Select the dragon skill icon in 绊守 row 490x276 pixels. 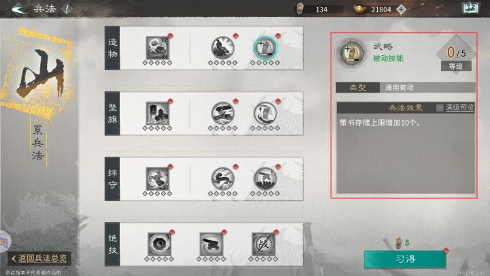coord(223,179)
